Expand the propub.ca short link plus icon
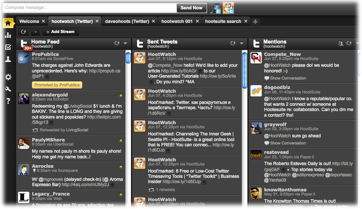 (x=47, y=76)
